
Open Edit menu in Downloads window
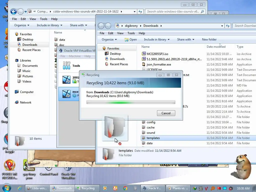point(110,33)
